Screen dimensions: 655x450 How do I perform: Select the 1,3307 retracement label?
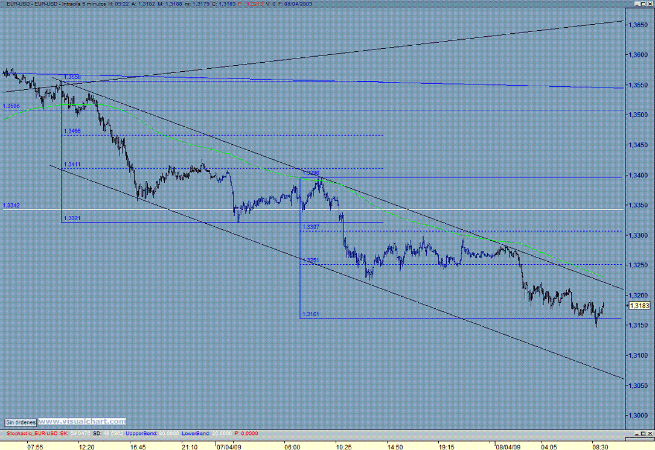coord(311,227)
